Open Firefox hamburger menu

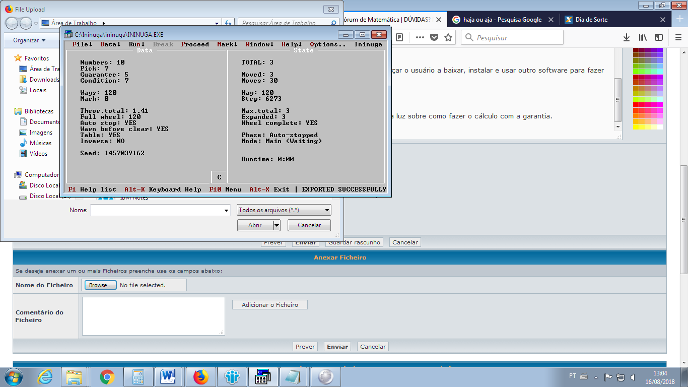678,37
